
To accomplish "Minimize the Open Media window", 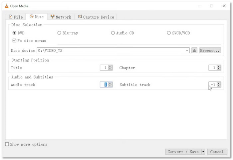I will (x=199, y=6).
